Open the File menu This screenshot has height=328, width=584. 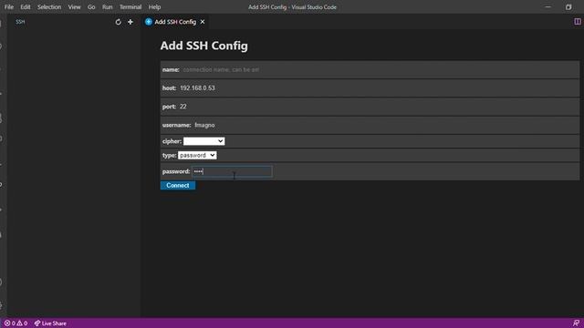9,7
